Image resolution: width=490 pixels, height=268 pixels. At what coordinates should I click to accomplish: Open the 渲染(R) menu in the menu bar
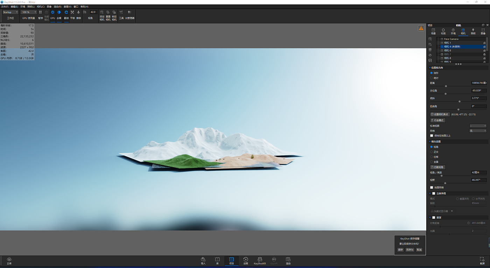click(57, 7)
